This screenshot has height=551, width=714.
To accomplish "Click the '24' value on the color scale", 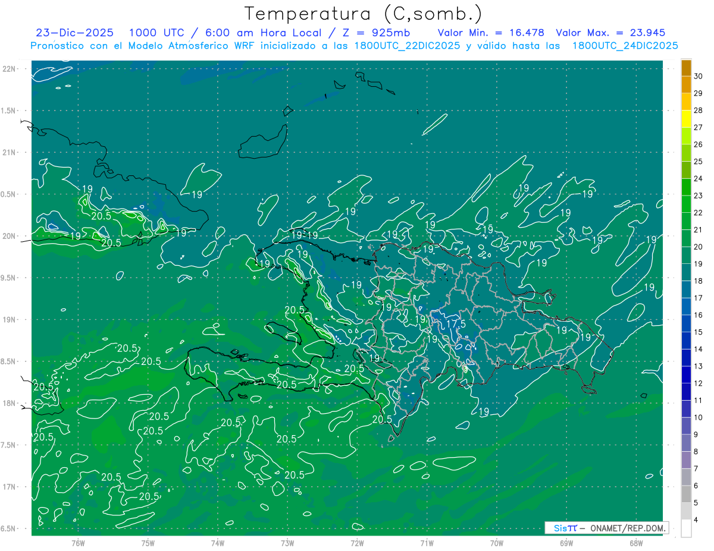I will pos(699,178).
